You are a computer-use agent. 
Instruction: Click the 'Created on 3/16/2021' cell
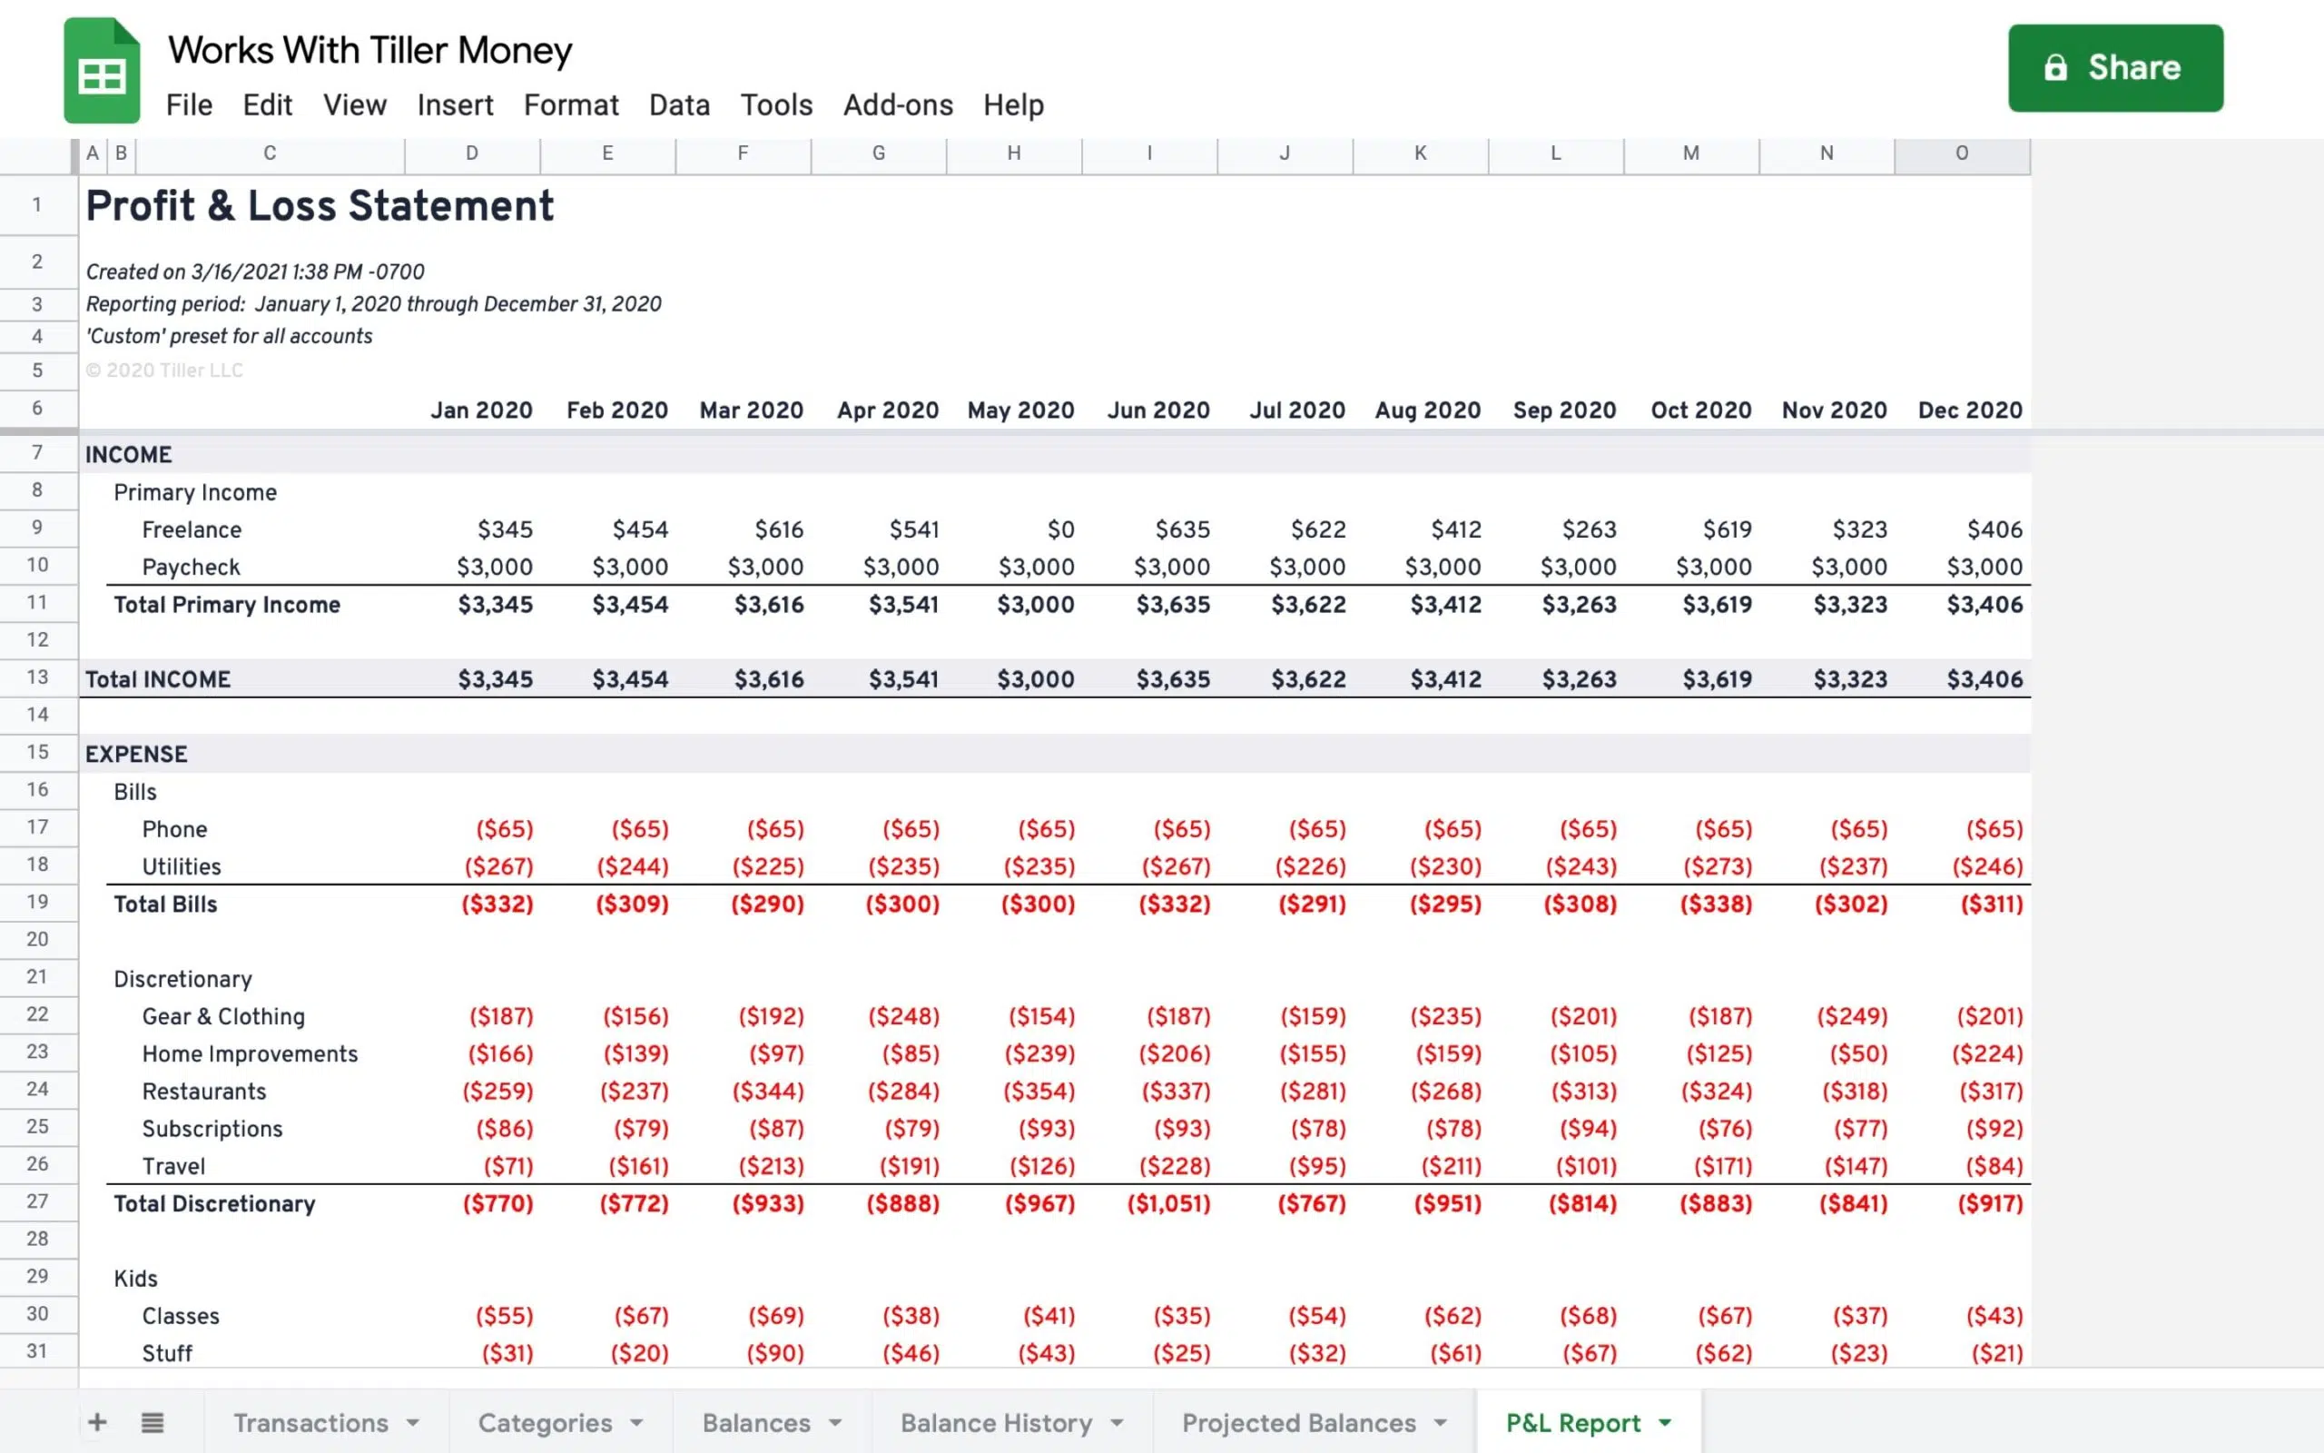tap(255, 272)
